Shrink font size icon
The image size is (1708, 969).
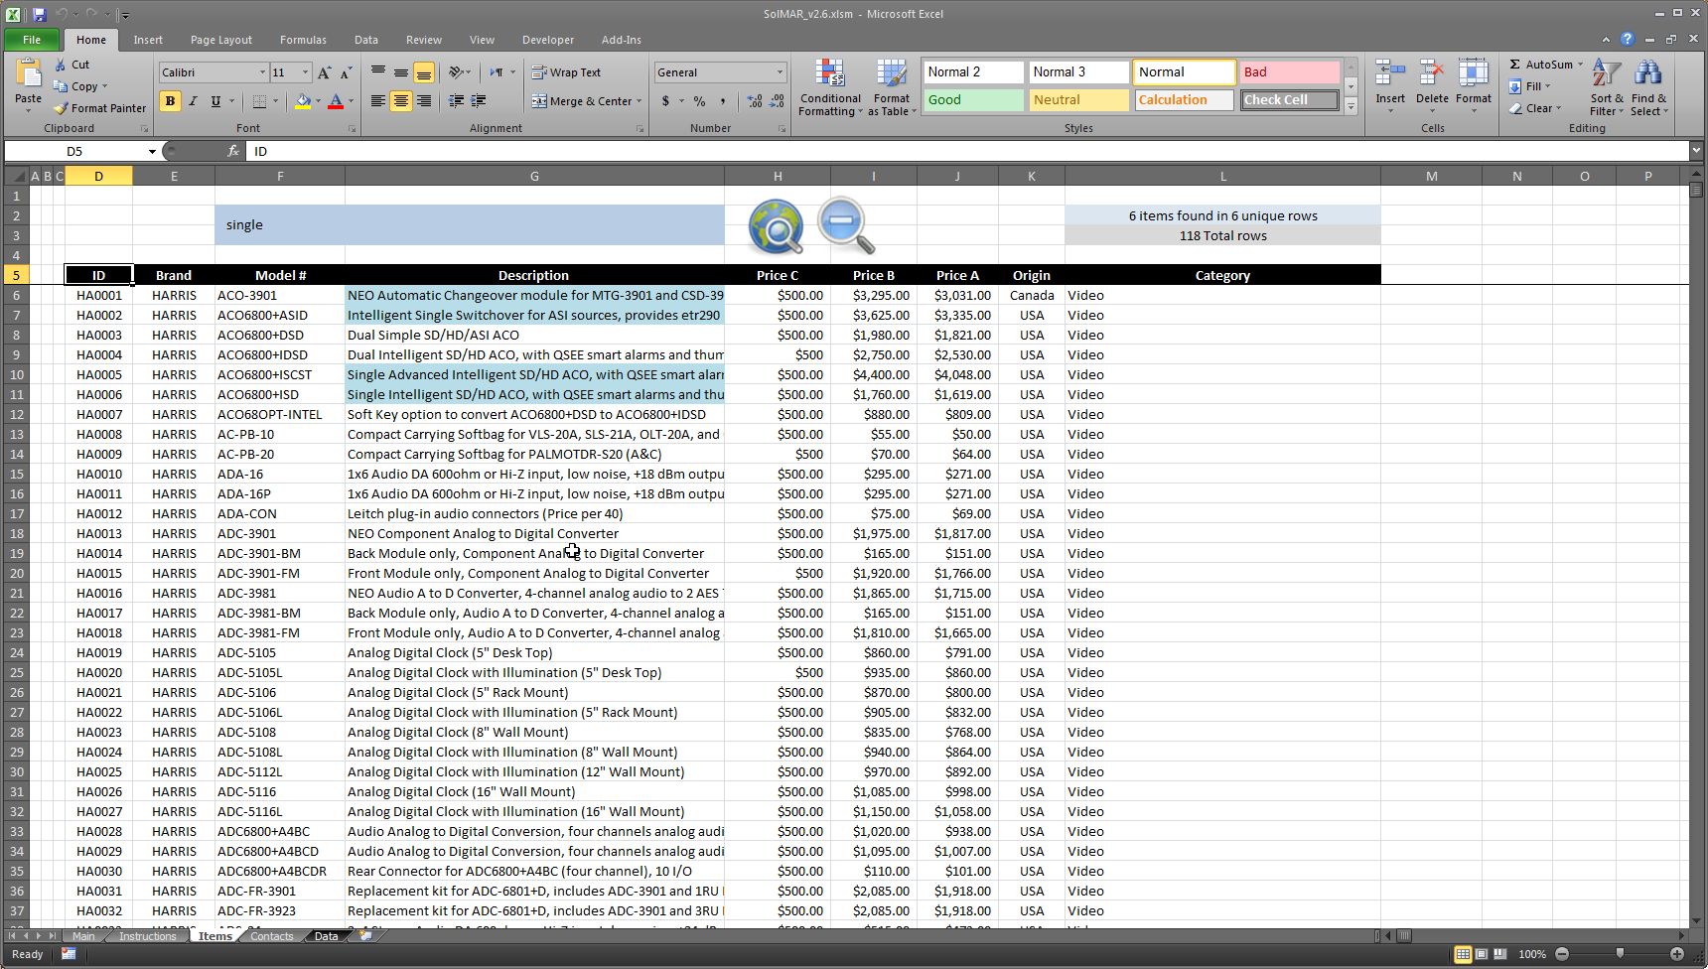[x=346, y=72]
